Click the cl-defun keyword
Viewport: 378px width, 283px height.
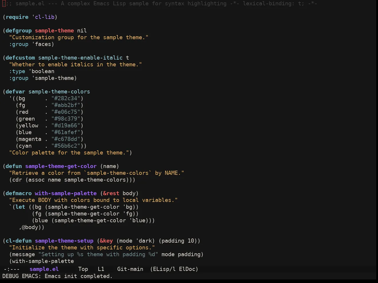19,241
